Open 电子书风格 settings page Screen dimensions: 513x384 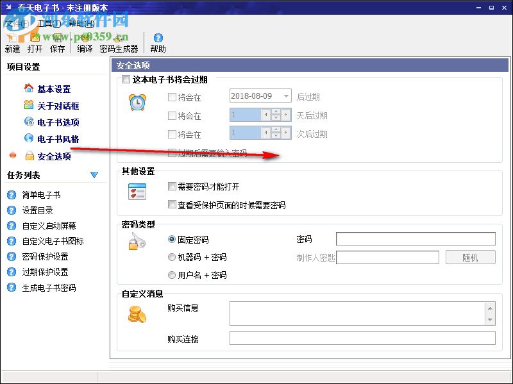tap(58, 139)
